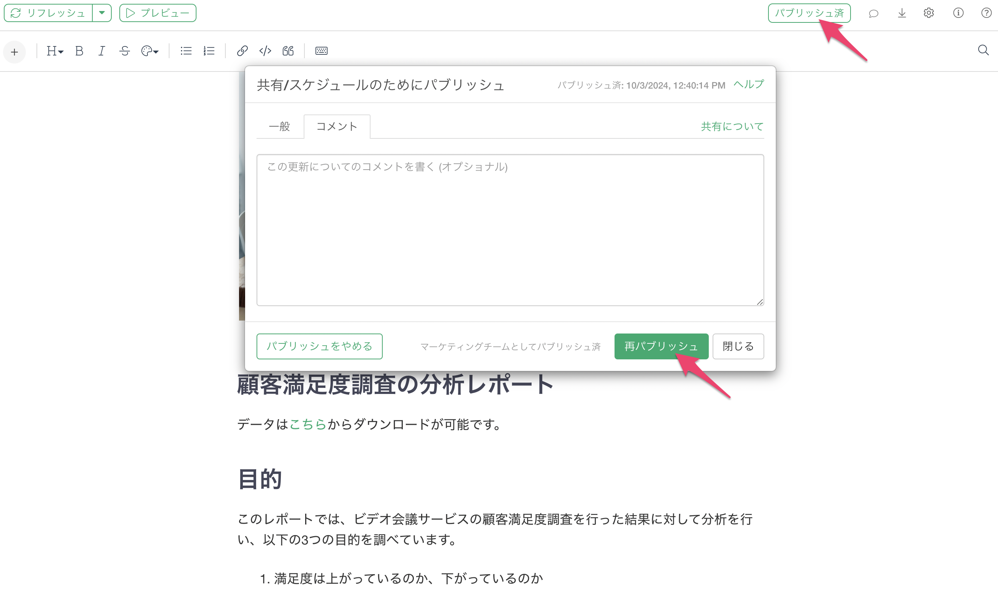Insert a bulleted list

pos(186,51)
